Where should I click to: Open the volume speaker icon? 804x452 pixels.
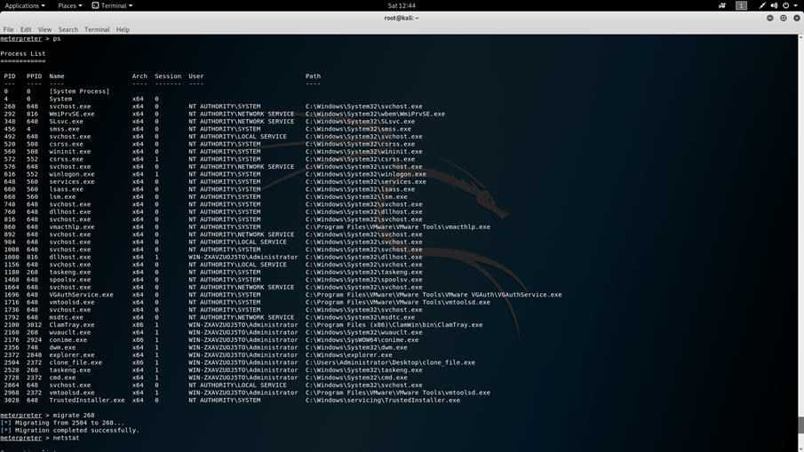(774, 5)
